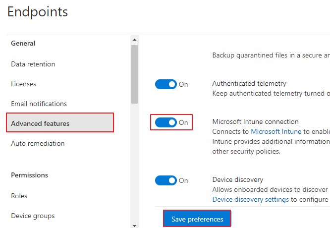Viewport: 330px width, 228px height.
Task: Click the General section heading
Action: click(x=23, y=43)
